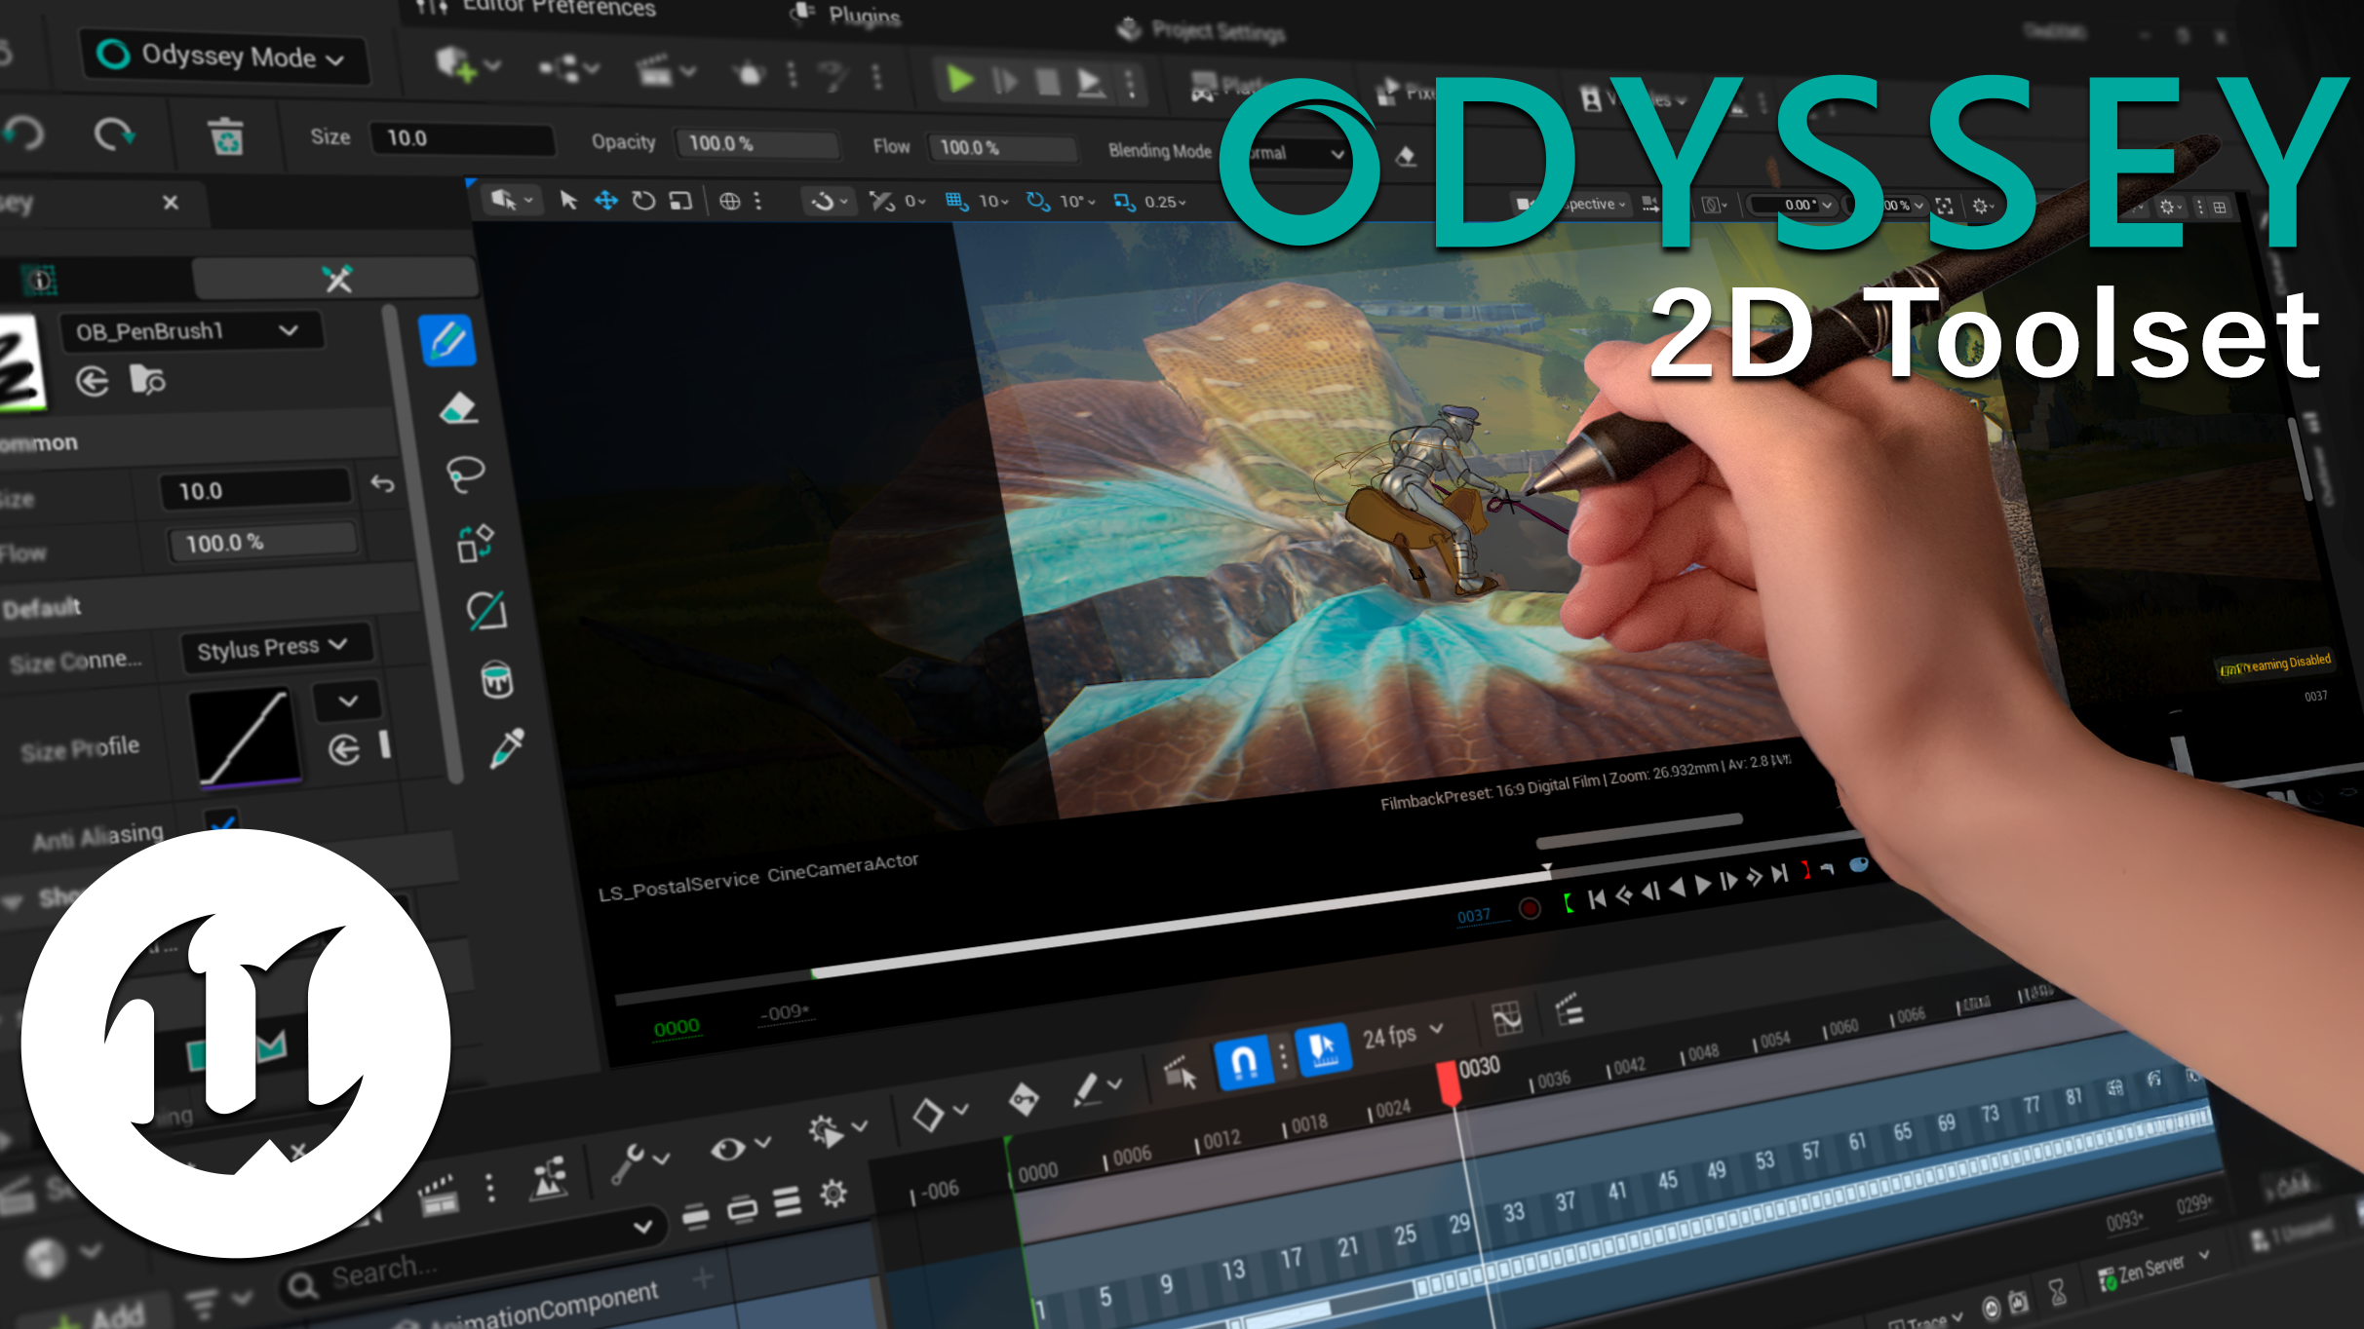Select the paint bucket fill tool

click(x=497, y=680)
